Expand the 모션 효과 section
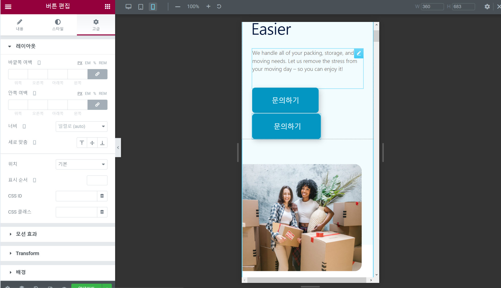This screenshot has height=288, width=501. (x=26, y=234)
